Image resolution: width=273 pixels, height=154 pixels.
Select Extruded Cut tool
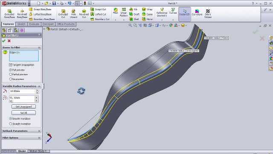pos(63,14)
